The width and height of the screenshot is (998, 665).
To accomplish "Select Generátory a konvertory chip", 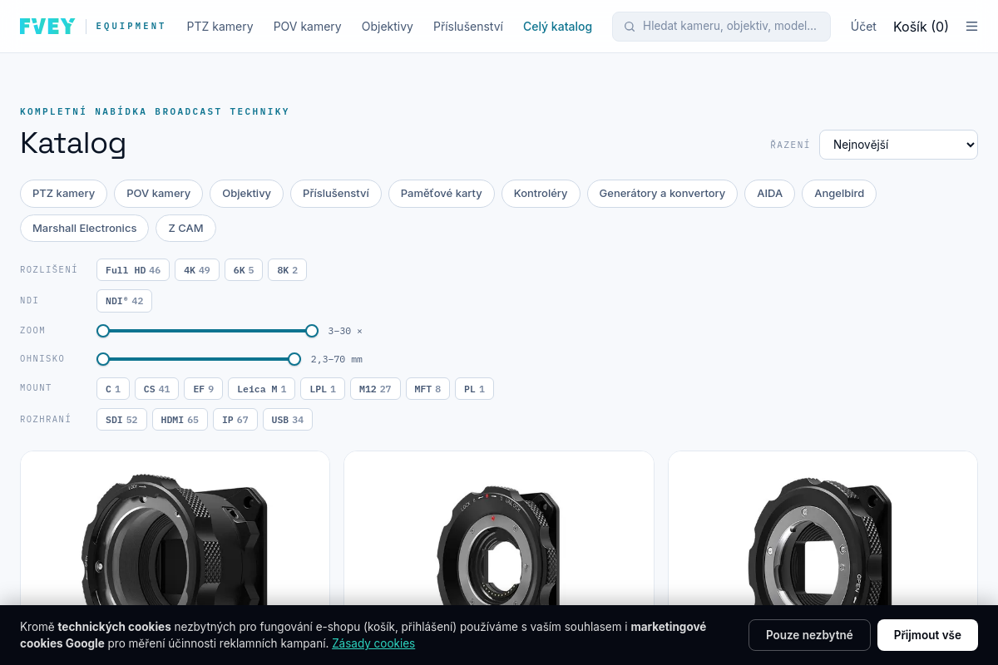I will coord(662,194).
